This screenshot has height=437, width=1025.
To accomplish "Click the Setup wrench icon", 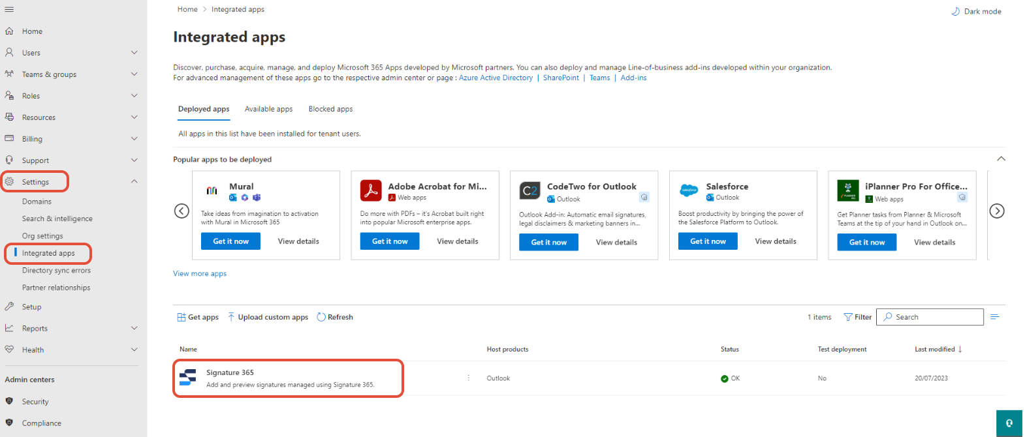I will (9, 306).
